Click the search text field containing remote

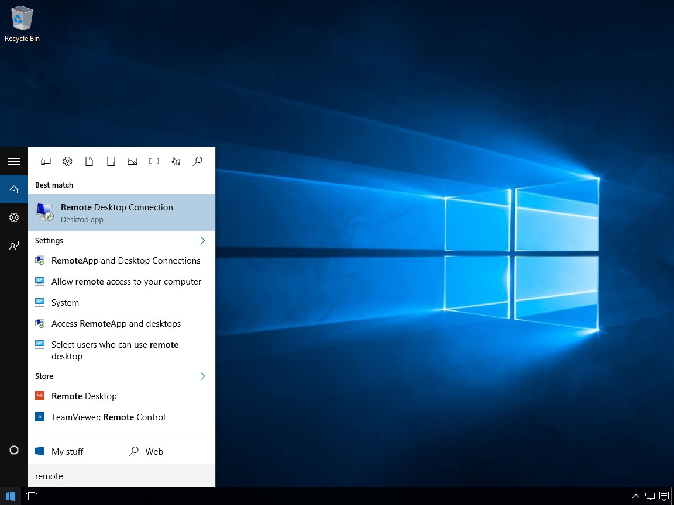click(122, 476)
